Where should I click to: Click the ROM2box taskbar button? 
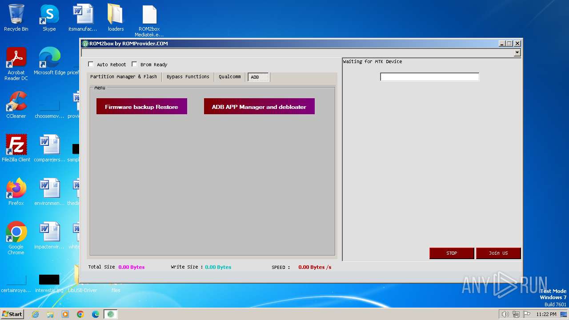(x=111, y=314)
